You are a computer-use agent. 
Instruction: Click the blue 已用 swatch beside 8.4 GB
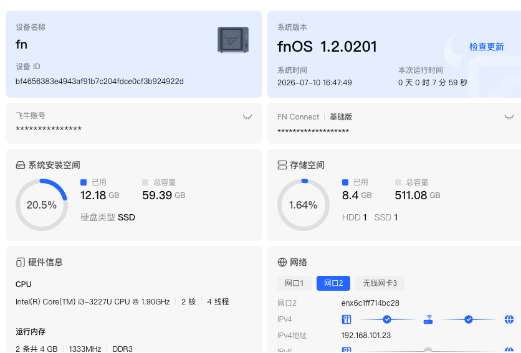pos(345,182)
